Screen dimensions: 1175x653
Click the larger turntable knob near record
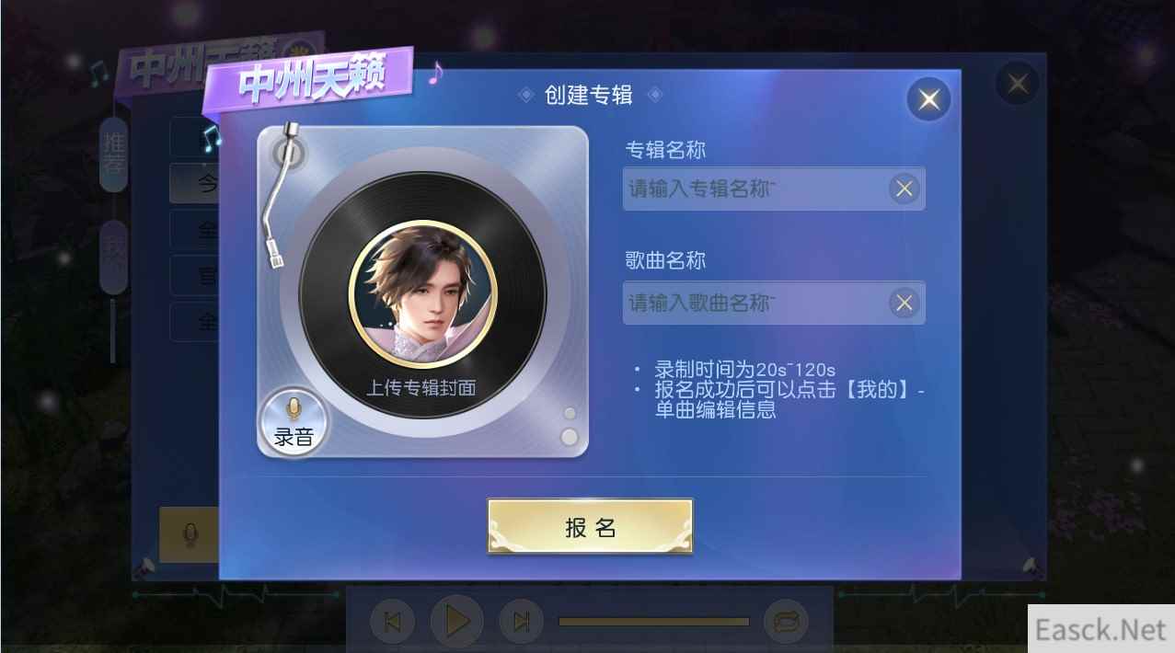tap(570, 437)
